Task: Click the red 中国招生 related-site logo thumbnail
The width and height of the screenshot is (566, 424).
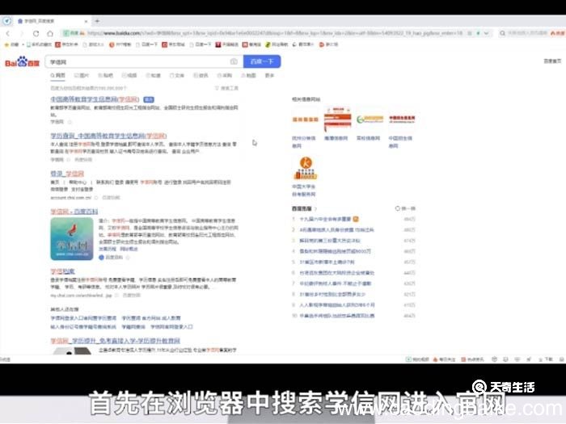Action: point(402,120)
